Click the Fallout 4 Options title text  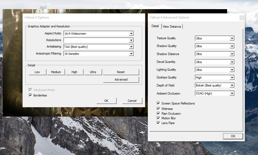point(37,17)
